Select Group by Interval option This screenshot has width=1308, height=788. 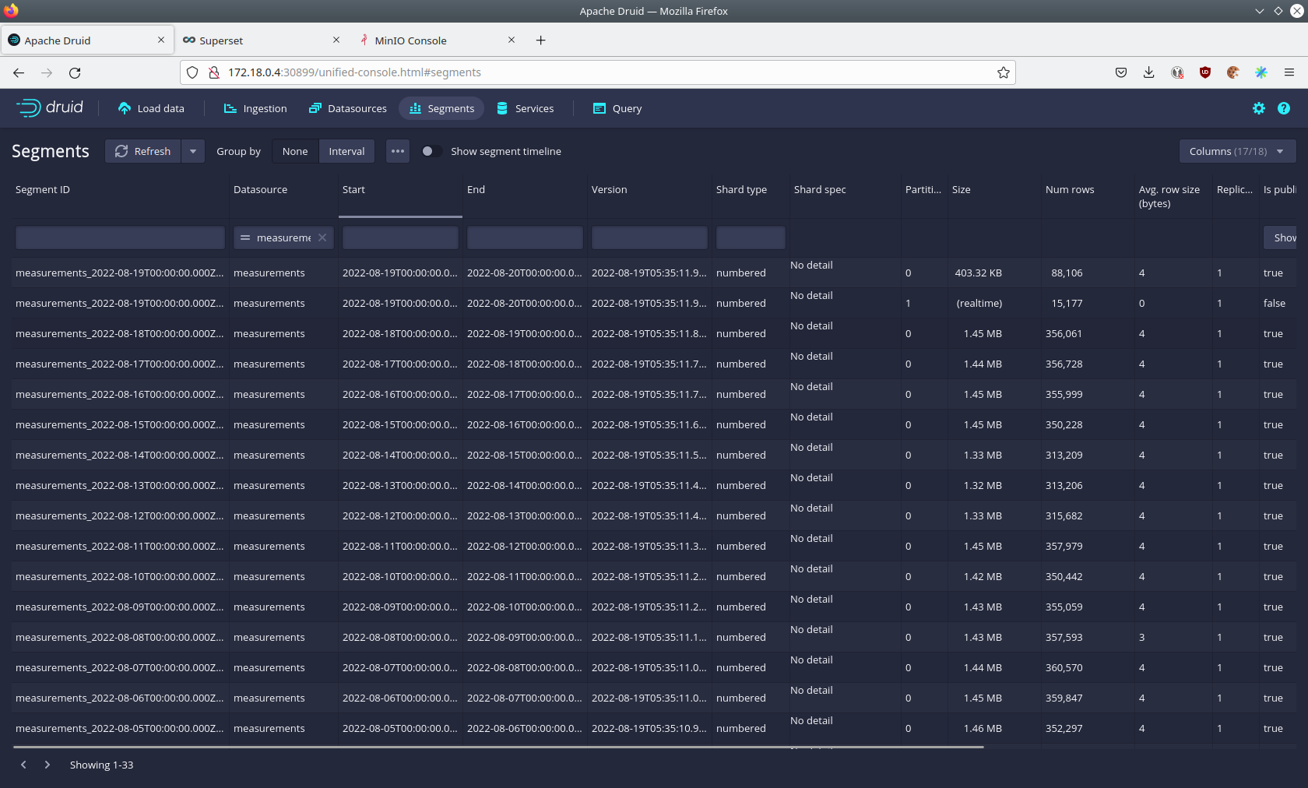(346, 151)
